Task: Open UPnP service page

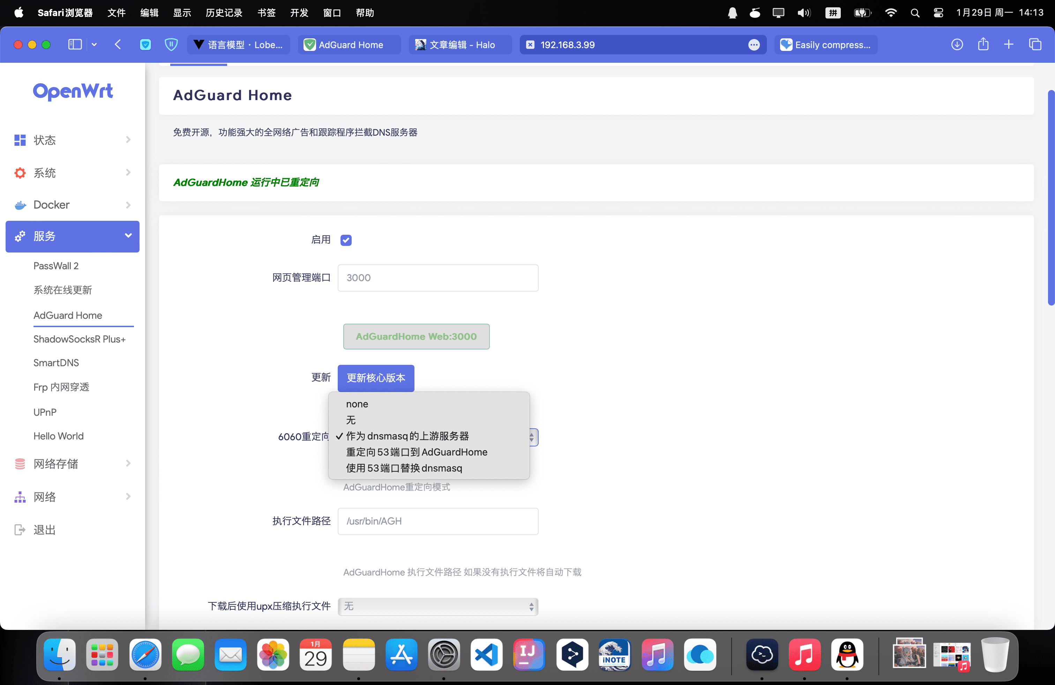Action: [x=45, y=412]
